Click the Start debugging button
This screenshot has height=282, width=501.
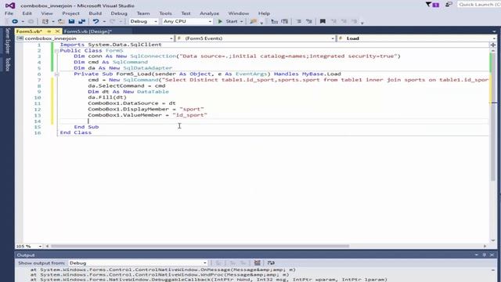click(x=229, y=21)
